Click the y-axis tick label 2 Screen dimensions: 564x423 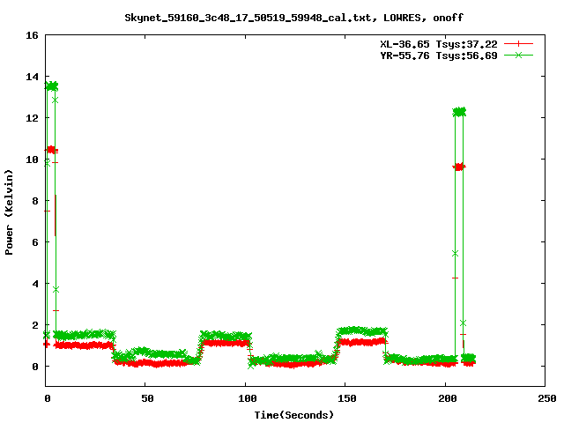click(35, 325)
